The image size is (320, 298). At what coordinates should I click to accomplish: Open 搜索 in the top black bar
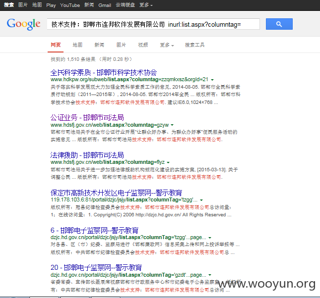[9, 5]
